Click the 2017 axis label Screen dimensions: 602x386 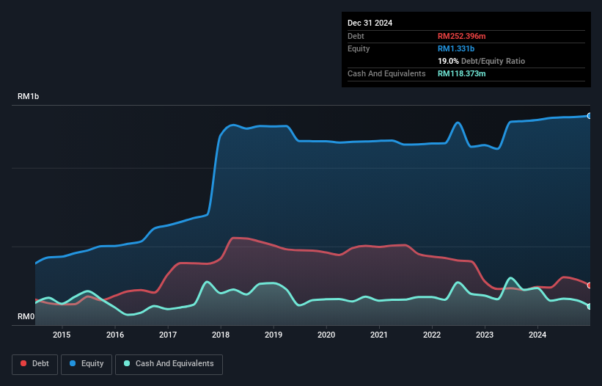point(168,335)
